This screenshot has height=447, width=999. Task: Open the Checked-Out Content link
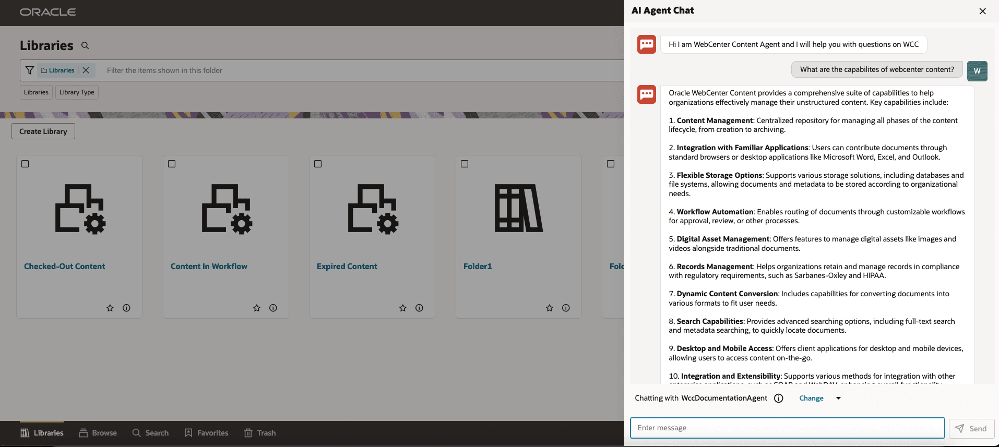click(64, 267)
